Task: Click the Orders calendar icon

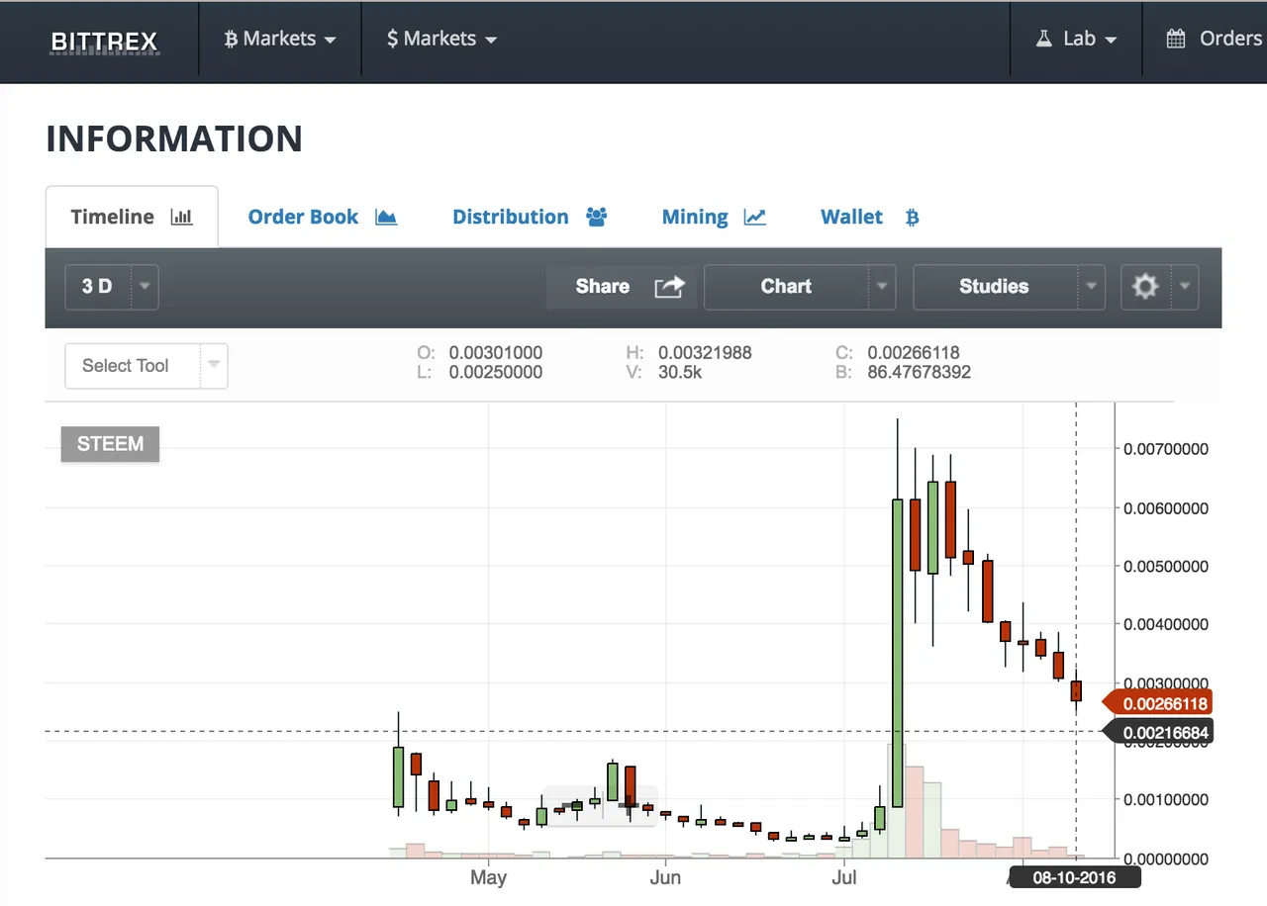Action: [1176, 39]
